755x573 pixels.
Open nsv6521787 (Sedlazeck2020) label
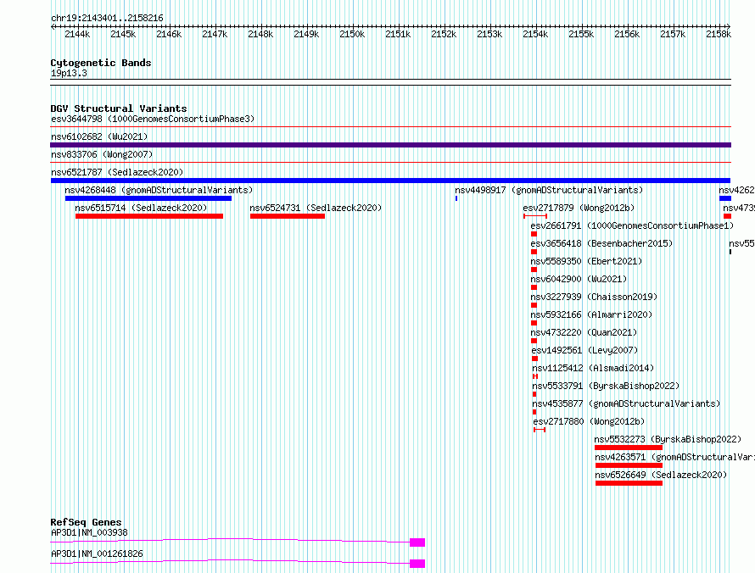click(x=117, y=172)
